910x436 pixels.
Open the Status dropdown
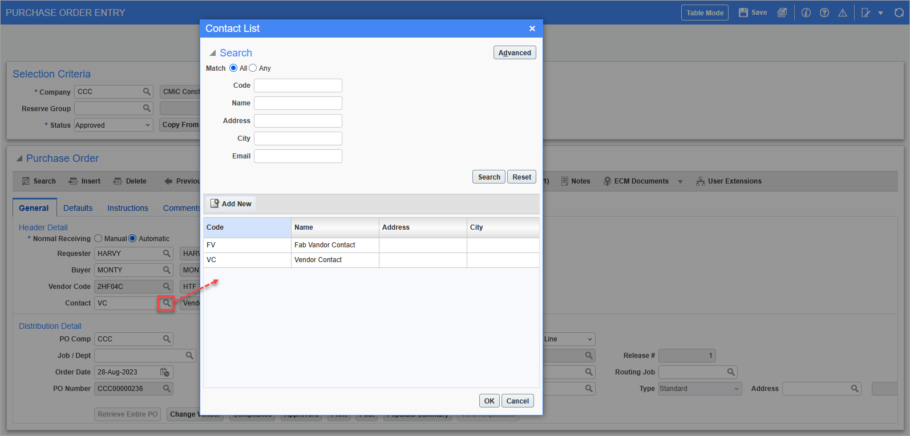pos(114,125)
